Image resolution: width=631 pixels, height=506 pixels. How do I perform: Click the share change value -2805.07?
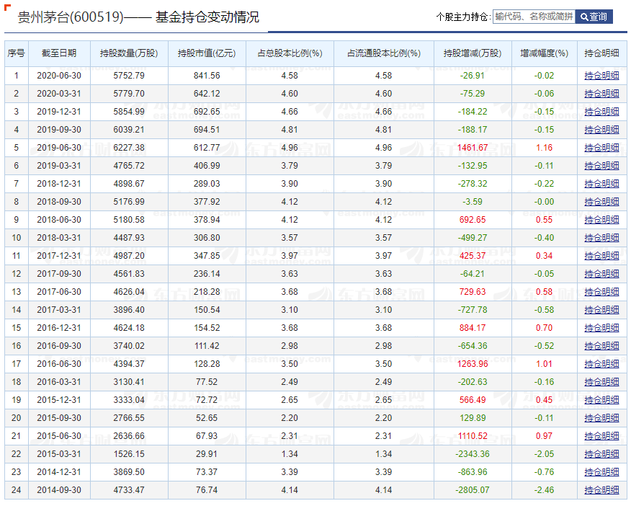coord(473,490)
